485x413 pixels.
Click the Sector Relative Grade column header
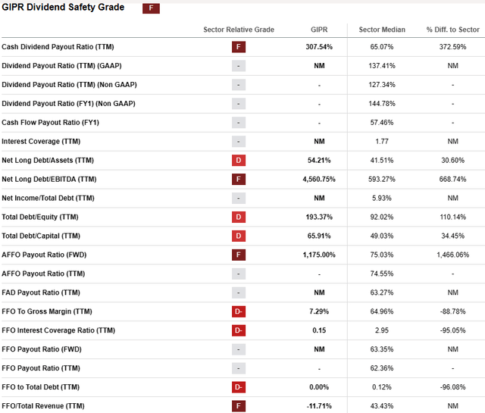click(x=239, y=30)
